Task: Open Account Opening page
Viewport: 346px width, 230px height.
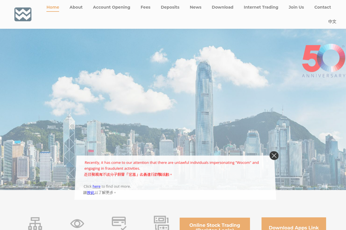Action: click(x=112, y=7)
